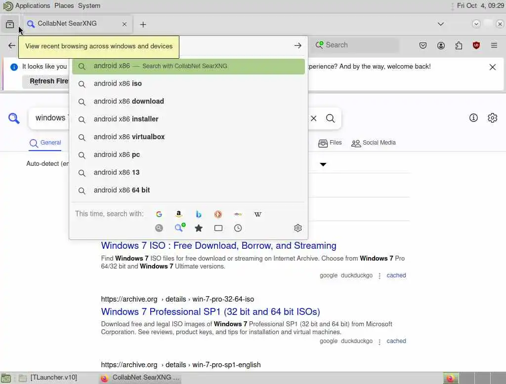Choose suggestion 'android x86 13'

tap(188, 172)
